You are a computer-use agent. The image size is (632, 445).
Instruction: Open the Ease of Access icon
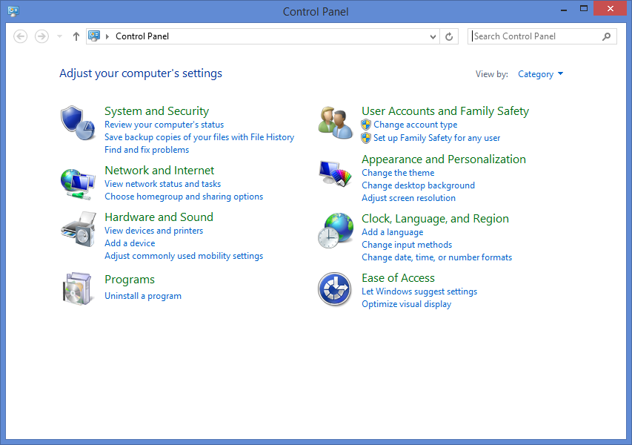click(335, 289)
